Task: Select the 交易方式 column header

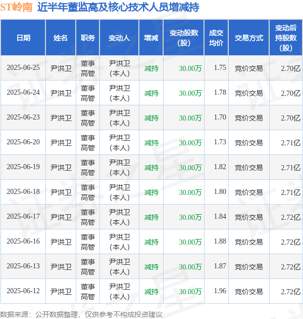Action: point(249,38)
